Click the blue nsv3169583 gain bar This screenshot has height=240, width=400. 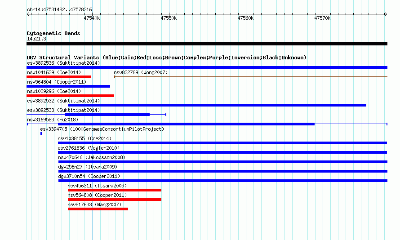tap(186, 124)
